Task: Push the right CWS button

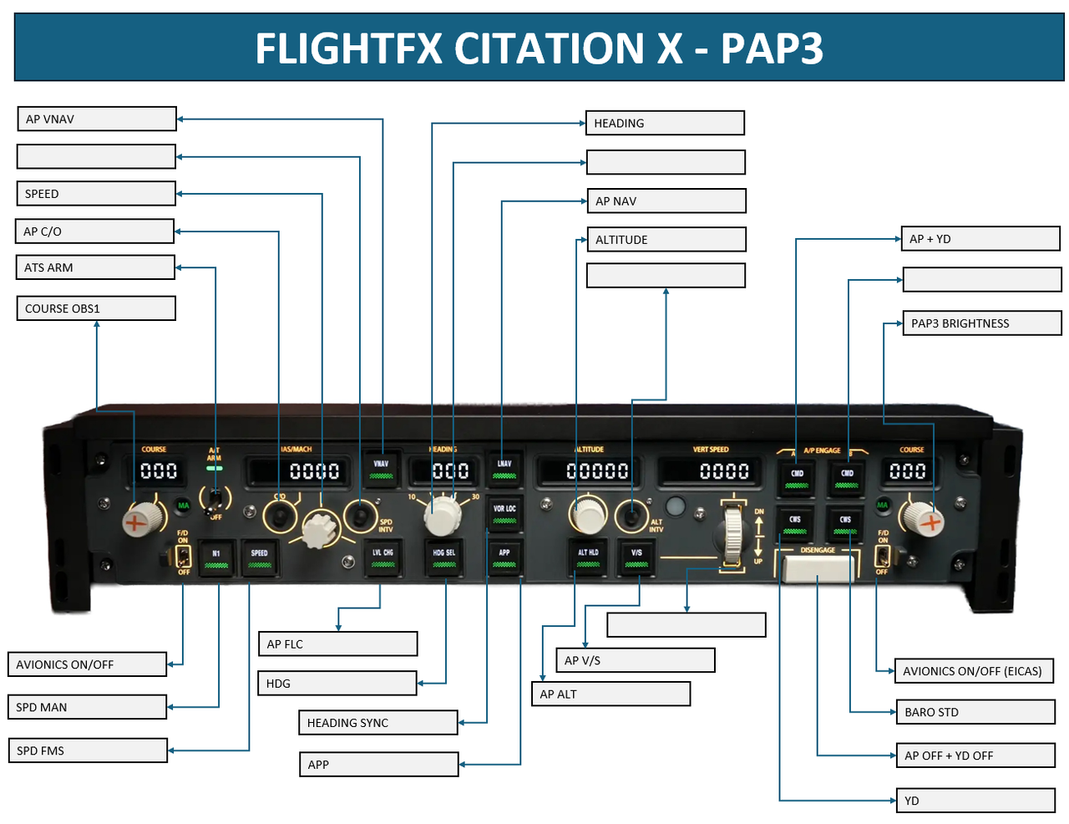Action: coord(845,524)
